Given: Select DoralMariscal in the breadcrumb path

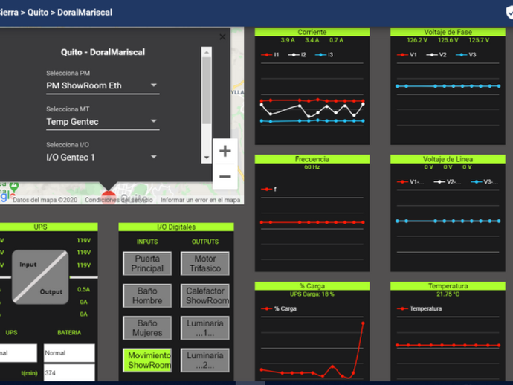Looking at the screenshot, I should (85, 13).
